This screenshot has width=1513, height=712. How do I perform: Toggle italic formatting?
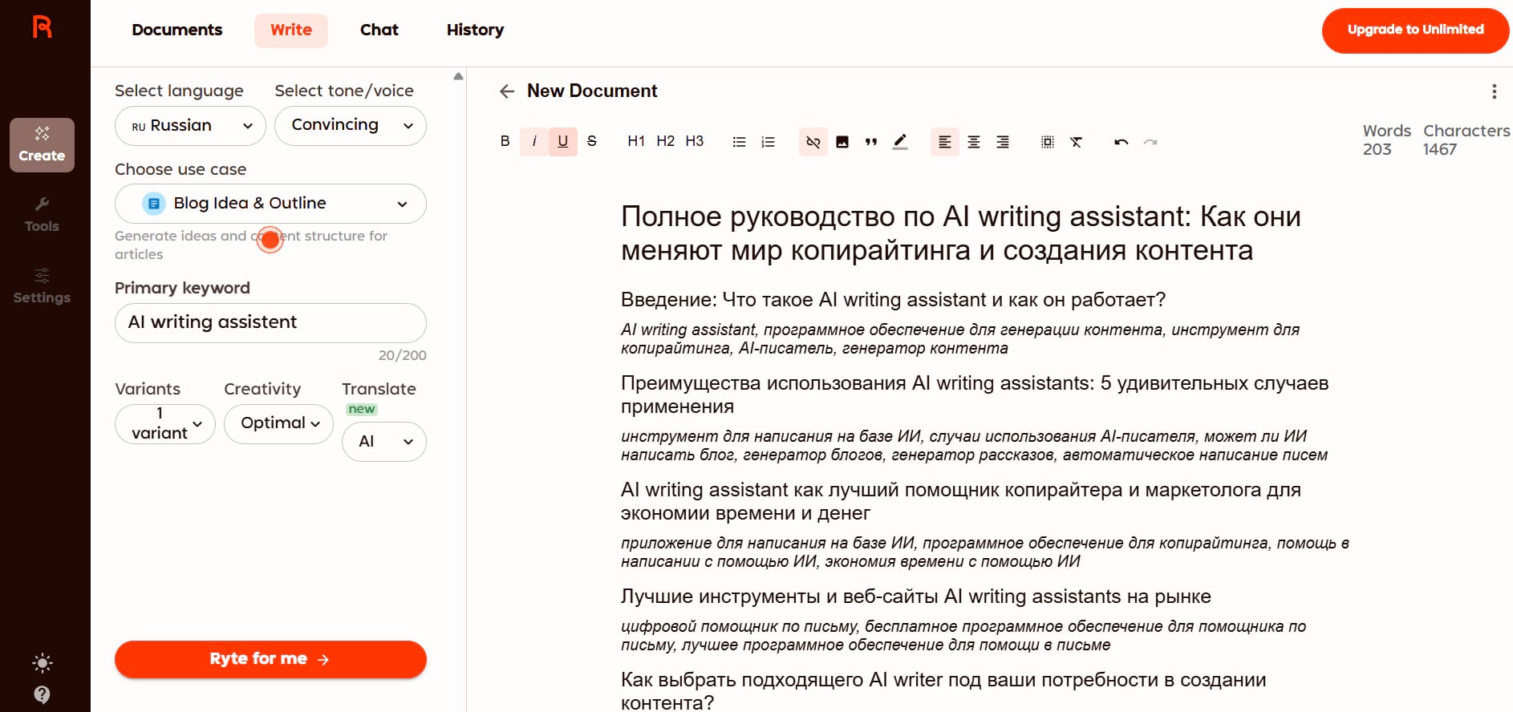pyautogui.click(x=533, y=141)
